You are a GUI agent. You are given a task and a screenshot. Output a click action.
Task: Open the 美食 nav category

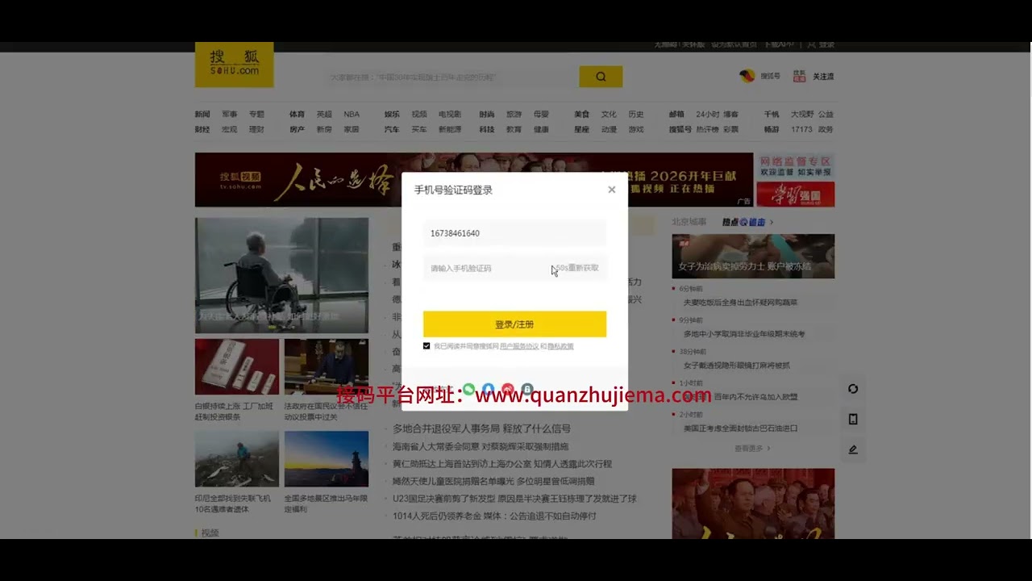(581, 115)
